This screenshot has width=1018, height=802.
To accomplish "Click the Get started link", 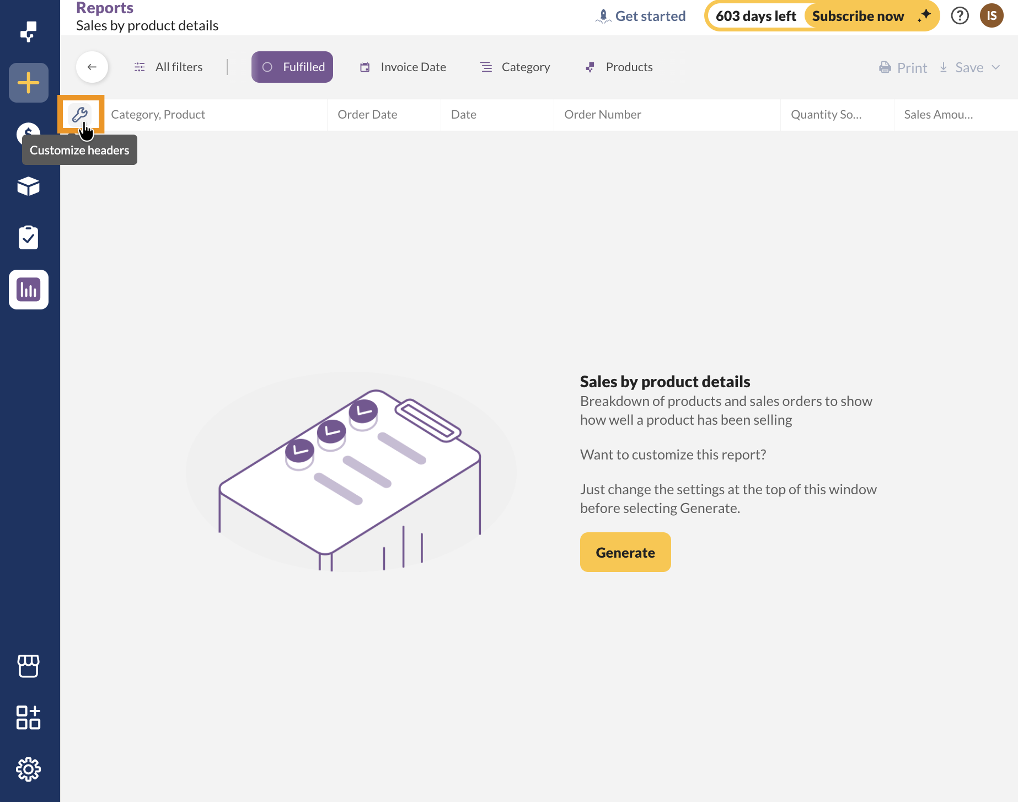I will click(641, 16).
